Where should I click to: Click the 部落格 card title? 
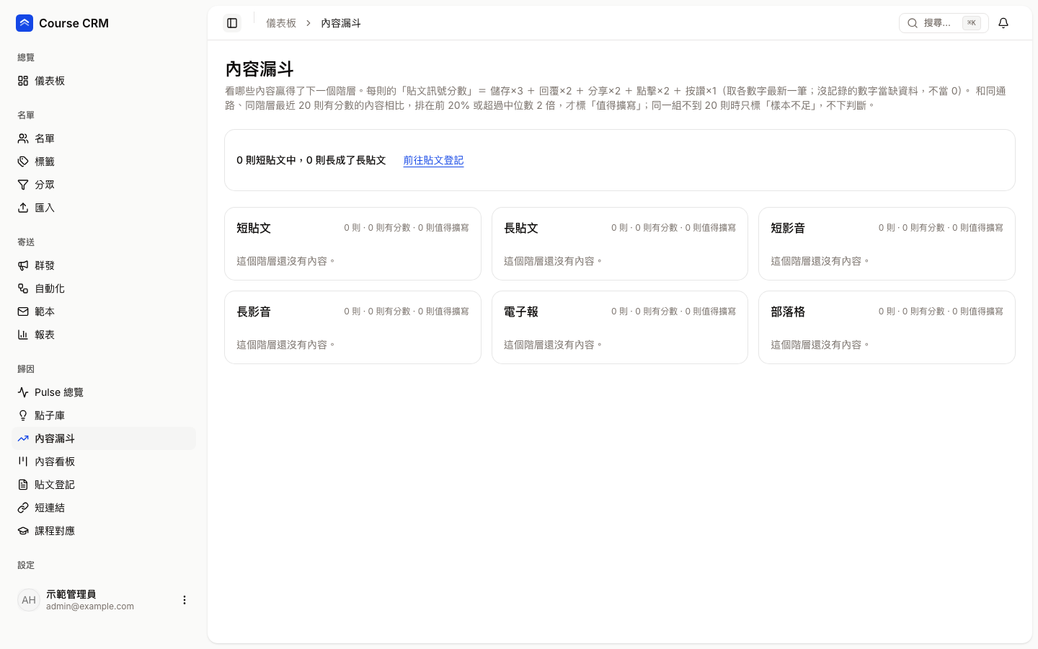click(x=788, y=312)
